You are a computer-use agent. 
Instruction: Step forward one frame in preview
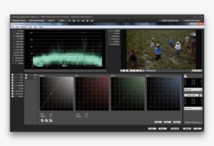[136, 71]
